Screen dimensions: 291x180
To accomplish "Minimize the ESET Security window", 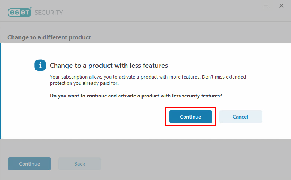I will (266, 6).
